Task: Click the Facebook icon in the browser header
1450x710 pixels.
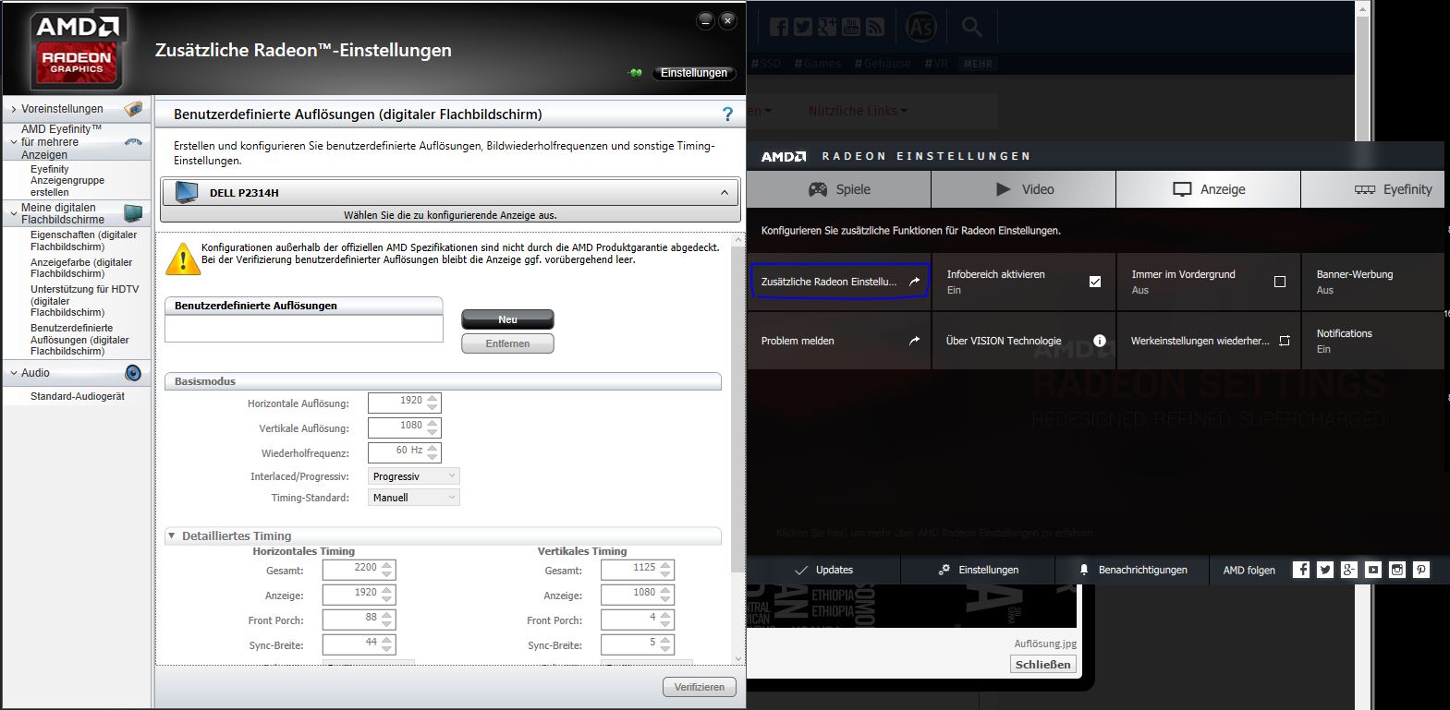Action: coord(779,27)
